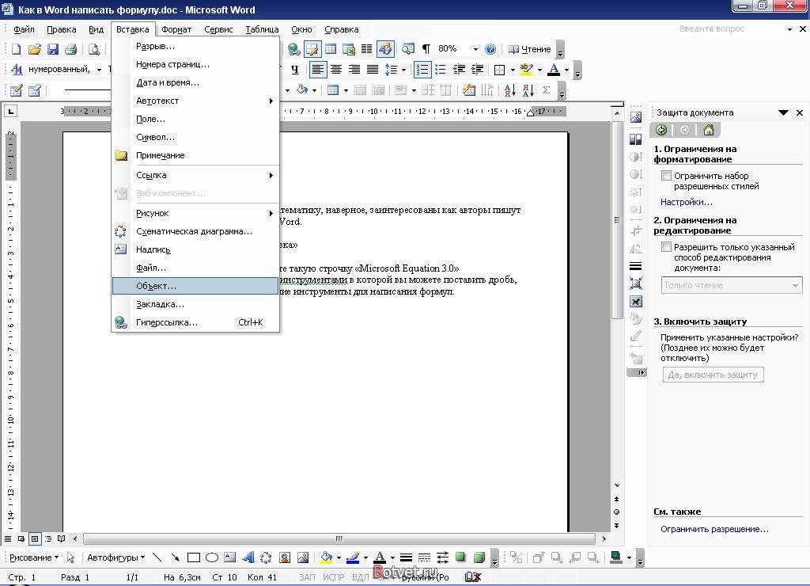Image resolution: width=810 pixels, height=586 pixels.
Task: Click the 'Настройки...' link
Action: point(686,202)
